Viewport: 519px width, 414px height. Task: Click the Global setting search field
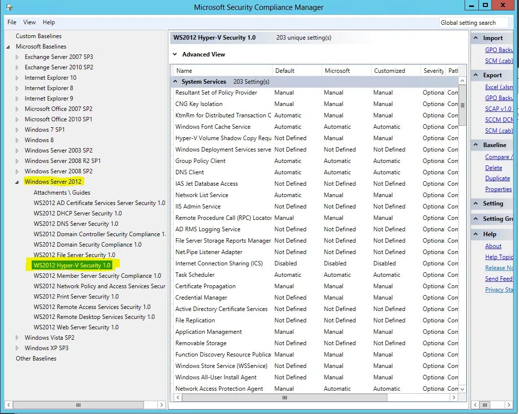pos(473,22)
